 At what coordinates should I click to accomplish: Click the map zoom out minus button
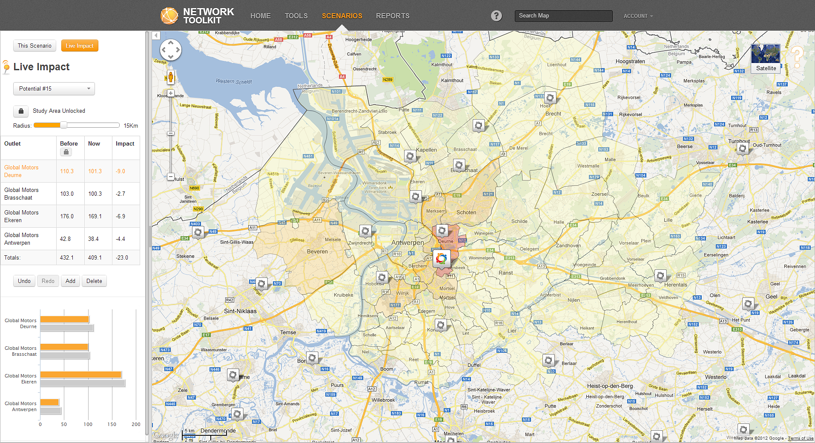(x=171, y=177)
